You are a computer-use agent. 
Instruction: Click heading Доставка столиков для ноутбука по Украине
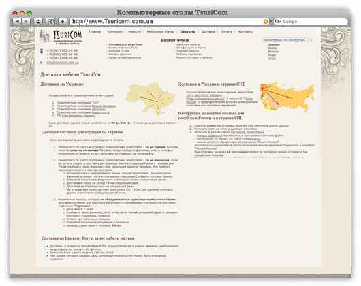pos(82,132)
